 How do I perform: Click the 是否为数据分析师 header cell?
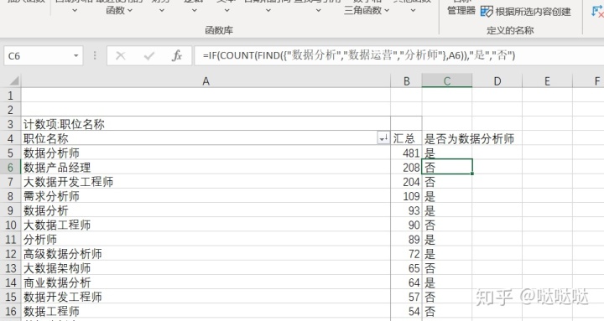point(469,138)
